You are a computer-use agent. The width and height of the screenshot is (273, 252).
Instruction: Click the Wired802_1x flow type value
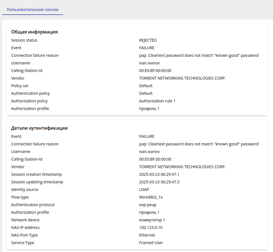click(x=151, y=197)
